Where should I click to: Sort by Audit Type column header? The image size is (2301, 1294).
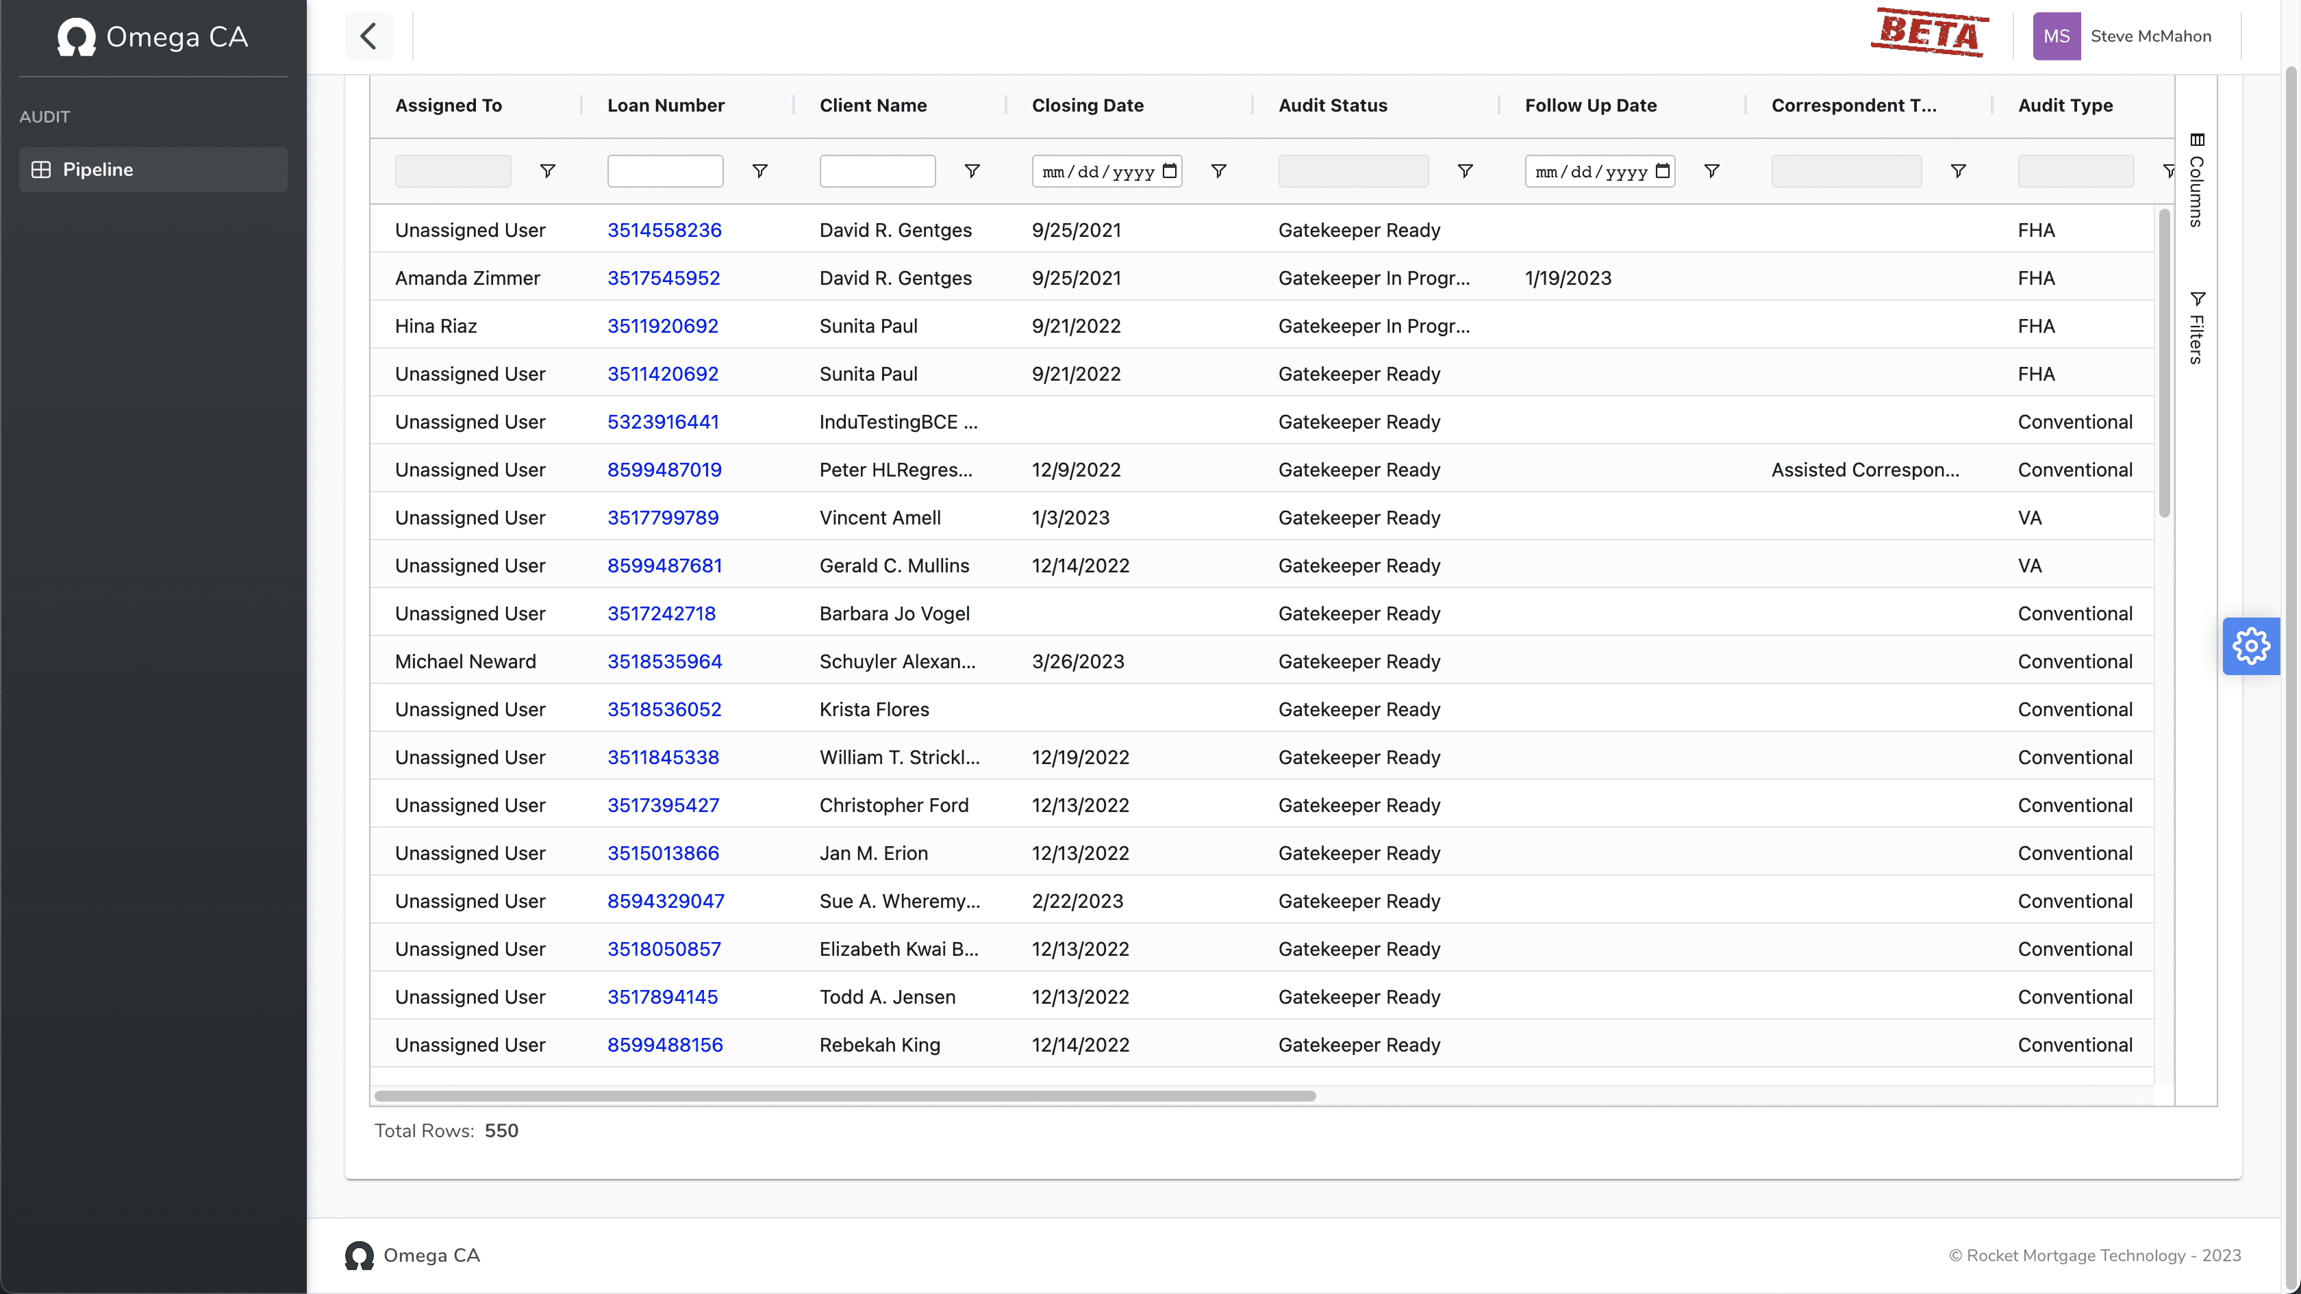(x=2065, y=105)
